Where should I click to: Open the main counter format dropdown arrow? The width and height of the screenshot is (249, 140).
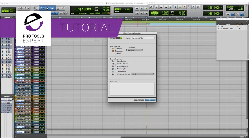(x=92, y=9)
